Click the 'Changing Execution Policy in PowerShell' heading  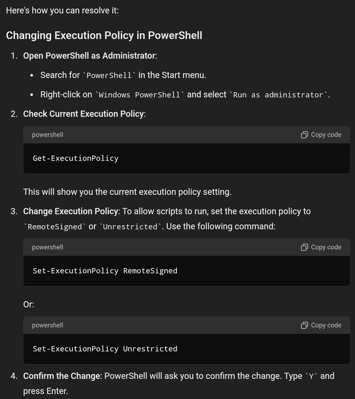point(104,36)
